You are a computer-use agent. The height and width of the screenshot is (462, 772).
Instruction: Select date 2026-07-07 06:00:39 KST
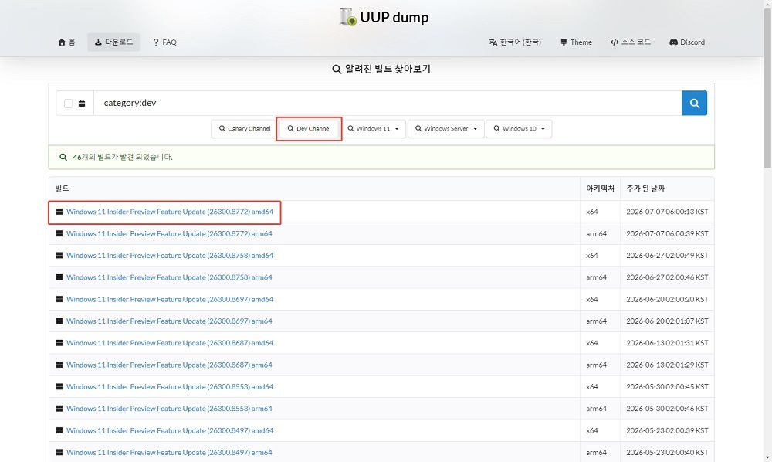667,233
